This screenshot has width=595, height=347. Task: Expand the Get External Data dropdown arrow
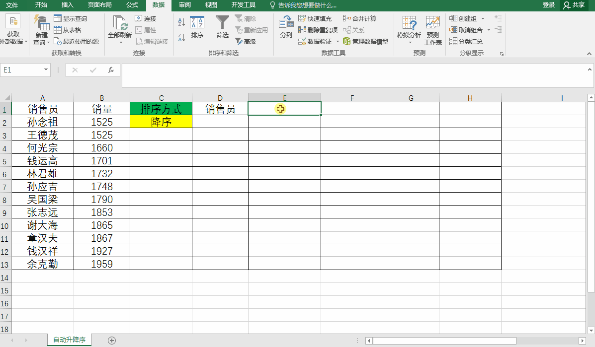point(26,42)
